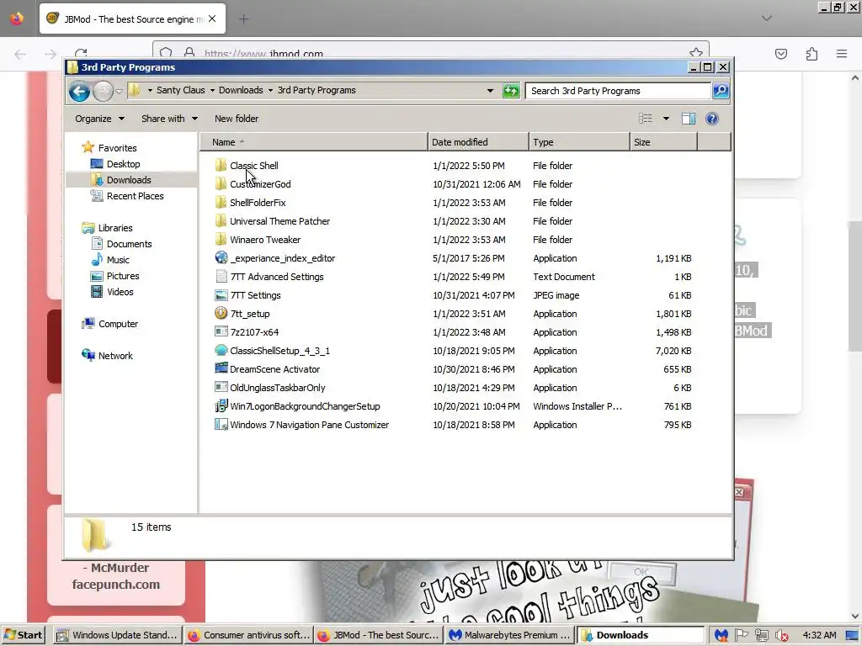Select the _experiance_index_editor application icon
This screenshot has width=862, height=646.
(x=221, y=257)
